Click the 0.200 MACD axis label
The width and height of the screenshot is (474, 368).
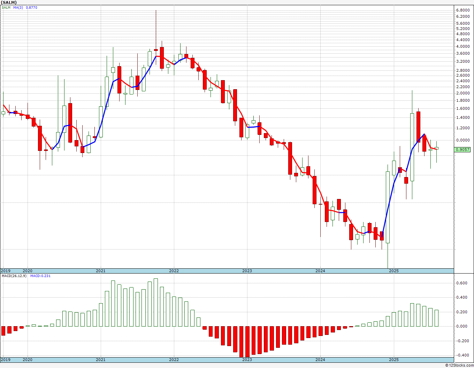[462, 312]
